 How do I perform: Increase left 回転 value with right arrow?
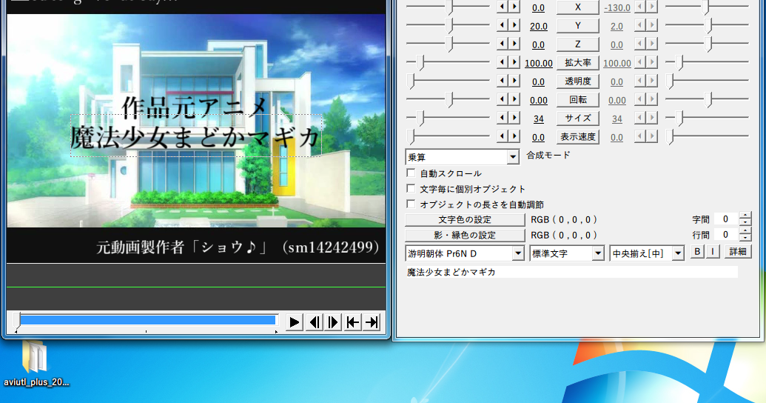click(x=514, y=99)
